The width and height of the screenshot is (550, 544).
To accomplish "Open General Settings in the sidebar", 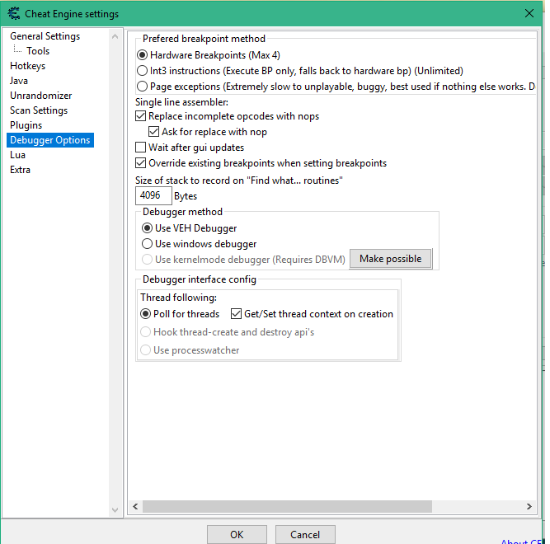I will point(45,36).
